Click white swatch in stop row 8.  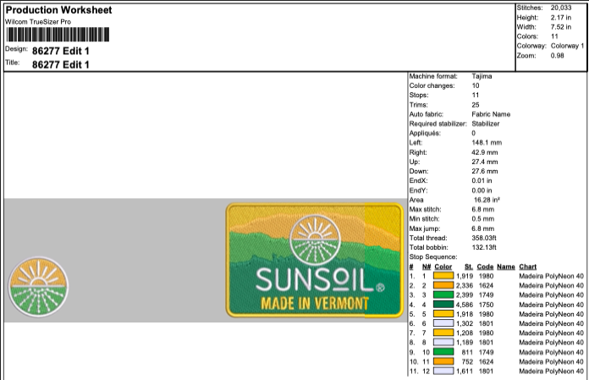click(x=443, y=343)
